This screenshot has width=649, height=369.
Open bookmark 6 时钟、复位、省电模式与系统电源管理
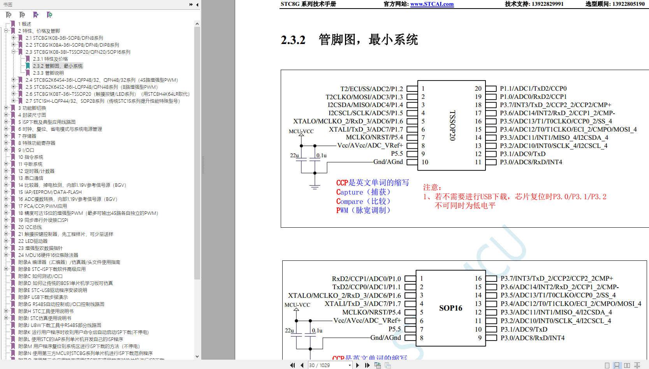pyautogui.click(x=60, y=129)
